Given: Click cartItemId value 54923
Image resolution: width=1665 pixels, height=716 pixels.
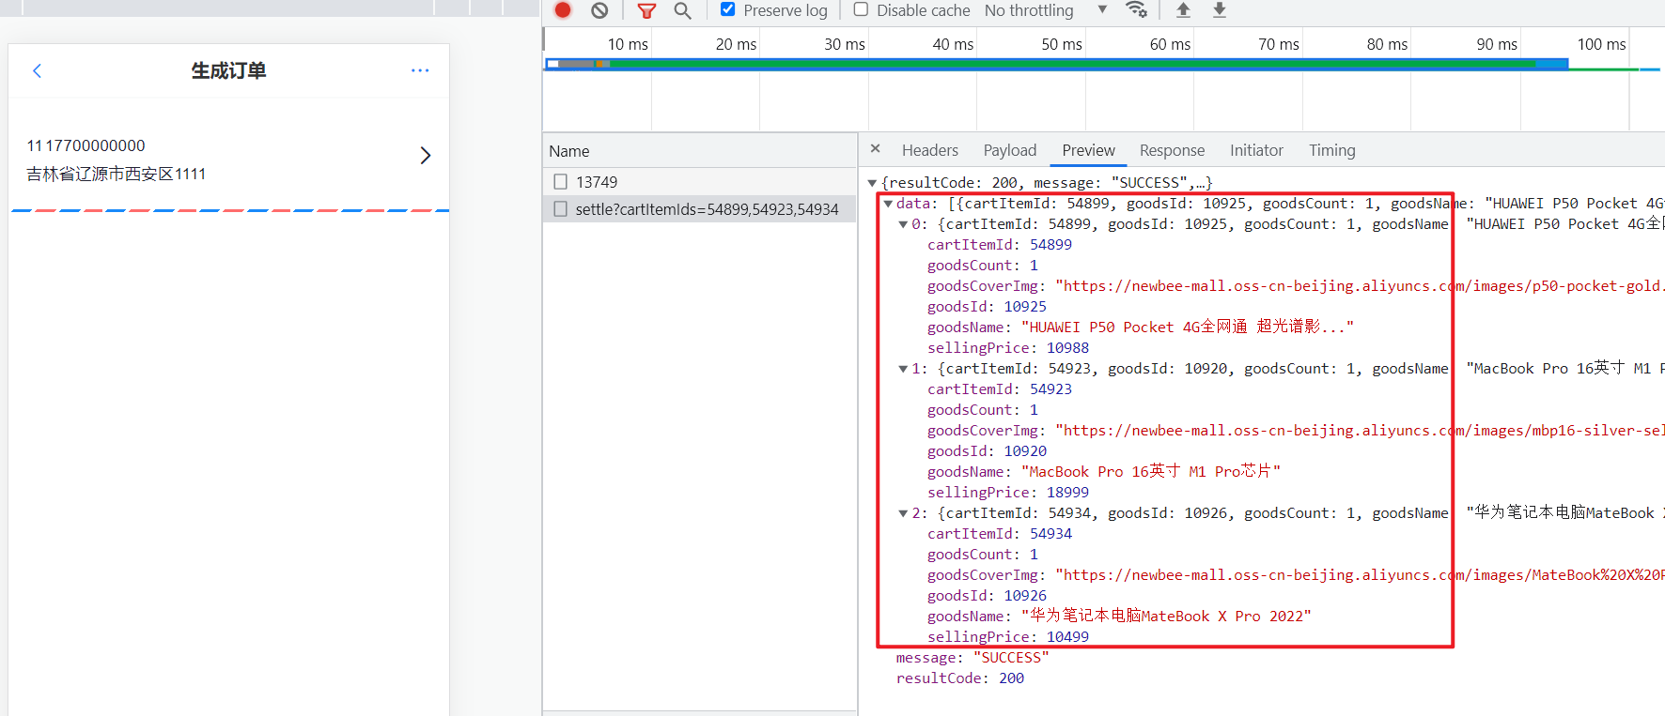Looking at the screenshot, I should 1050,389.
